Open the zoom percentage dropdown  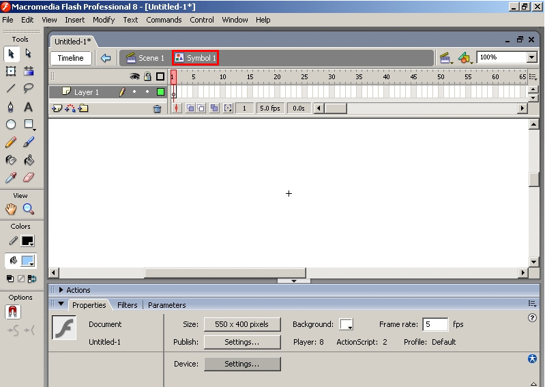532,57
